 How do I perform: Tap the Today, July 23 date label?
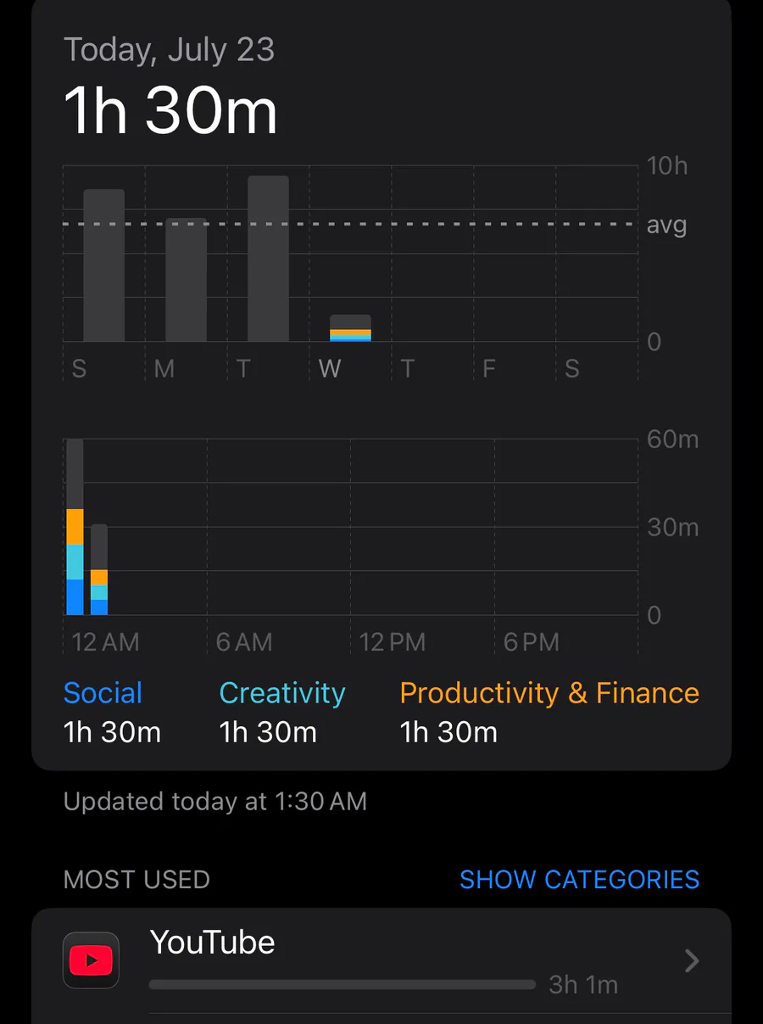coord(169,49)
